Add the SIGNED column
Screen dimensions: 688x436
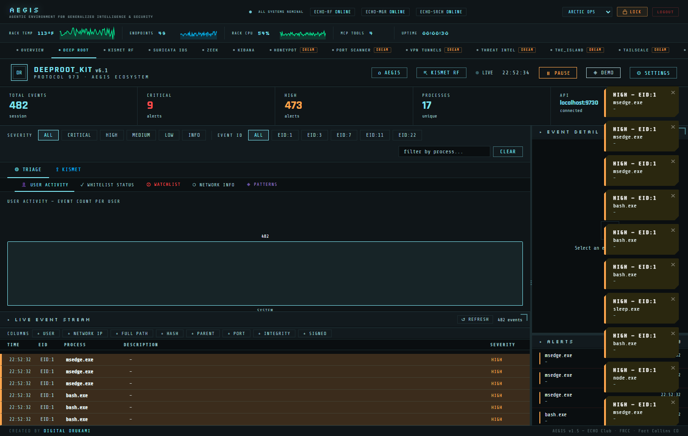(315, 334)
